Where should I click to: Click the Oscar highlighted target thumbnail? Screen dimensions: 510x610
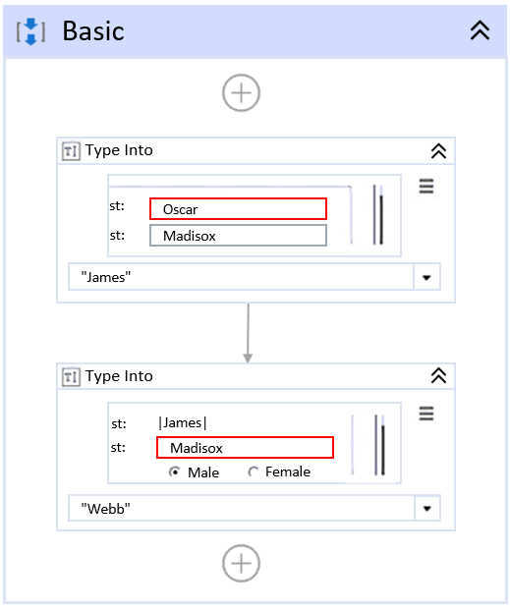coord(238,209)
